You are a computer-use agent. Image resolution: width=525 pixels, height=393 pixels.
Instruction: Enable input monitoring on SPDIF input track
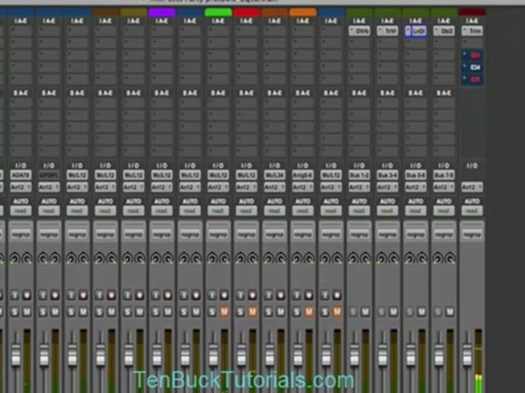[x=43, y=295]
